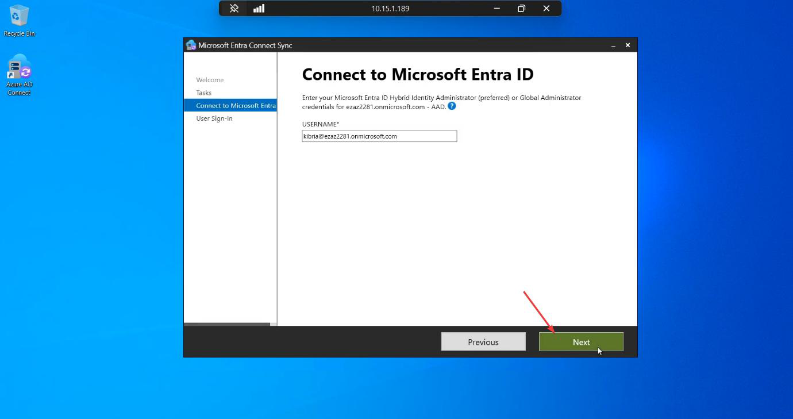Click the USERNAME input field
This screenshot has height=419, width=793.
point(379,136)
